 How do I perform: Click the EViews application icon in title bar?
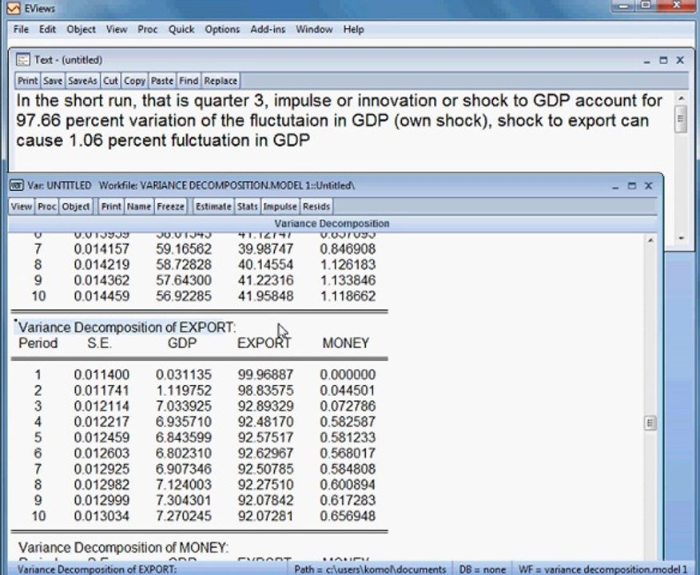14,8
